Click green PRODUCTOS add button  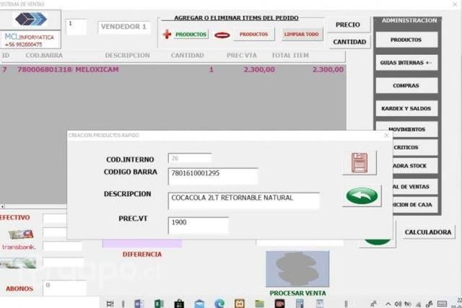[x=191, y=35]
